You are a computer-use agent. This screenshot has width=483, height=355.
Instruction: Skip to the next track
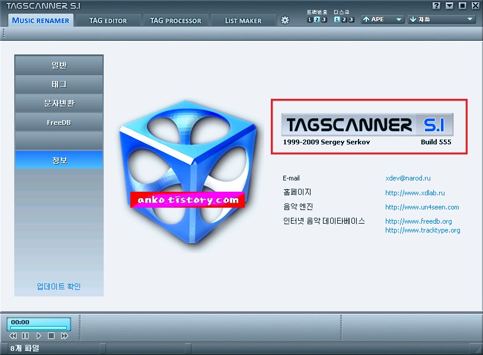coord(64,335)
